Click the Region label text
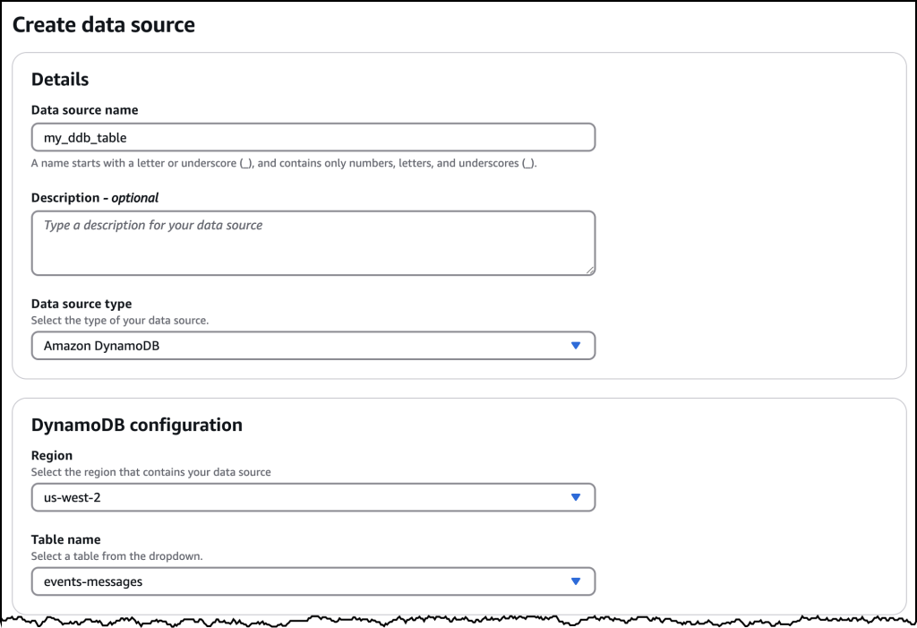 pyautogui.click(x=52, y=455)
